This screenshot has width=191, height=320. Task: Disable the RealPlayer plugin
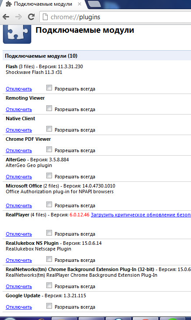point(19,234)
